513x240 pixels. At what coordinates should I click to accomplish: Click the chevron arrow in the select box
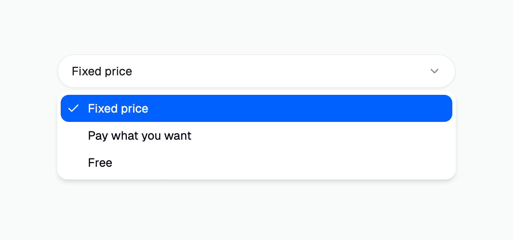[434, 71]
